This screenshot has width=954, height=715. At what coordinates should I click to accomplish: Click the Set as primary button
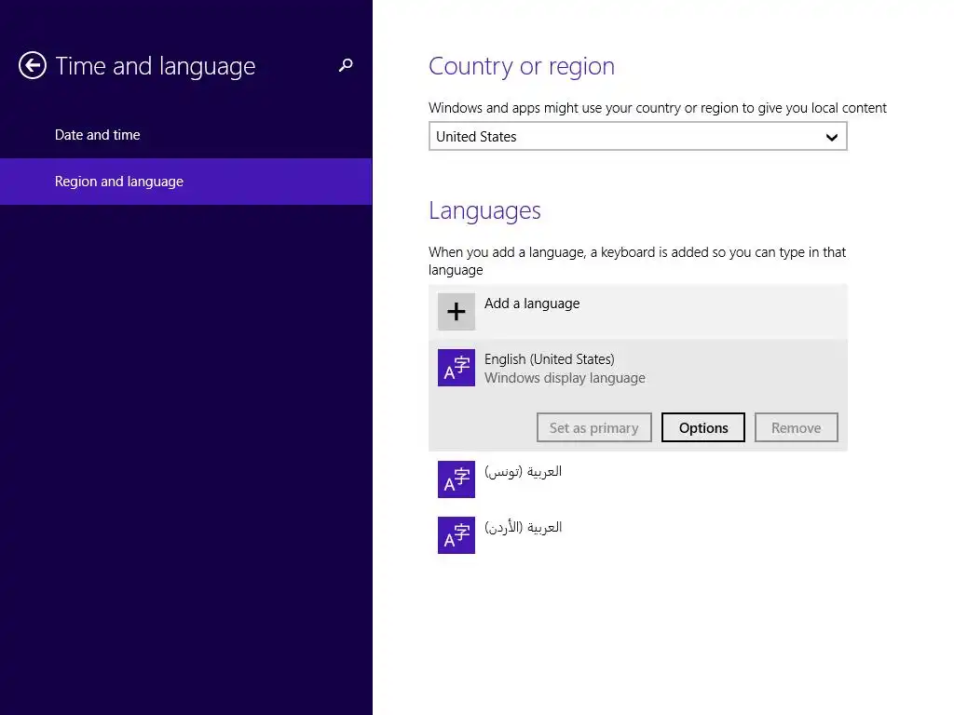coord(594,428)
